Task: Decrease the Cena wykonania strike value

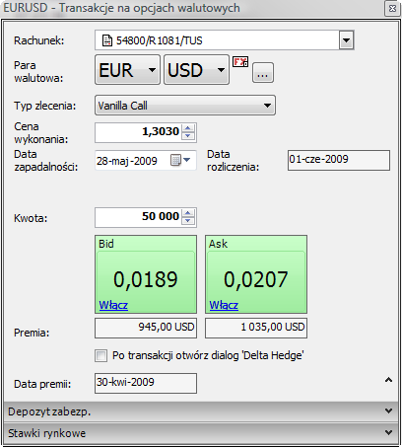Action: [x=188, y=136]
